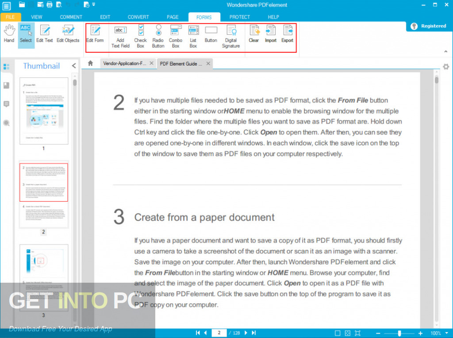This screenshot has width=453, height=338.
Task: Insert a Radio Button form field
Action: pos(158,36)
